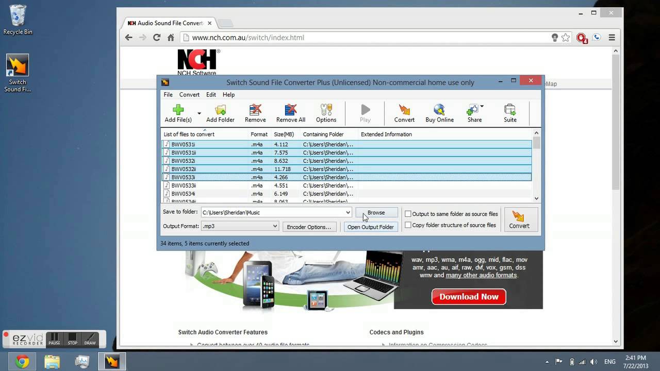Sort by the Format column header
The height and width of the screenshot is (371, 660).
click(x=259, y=134)
